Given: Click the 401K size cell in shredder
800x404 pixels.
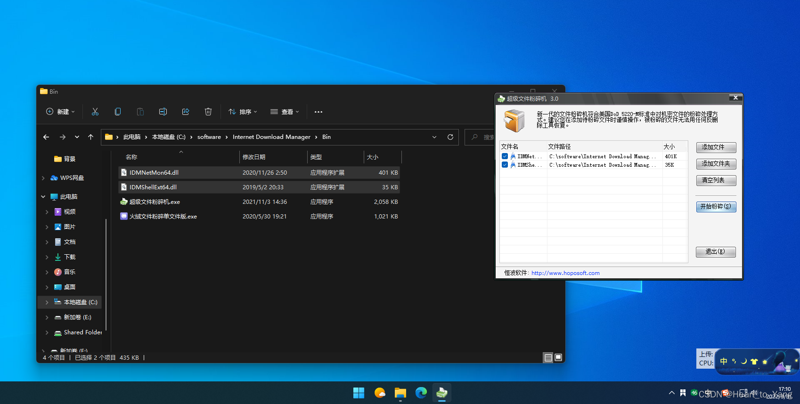Looking at the screenshot, I should [x=671, y=156].
